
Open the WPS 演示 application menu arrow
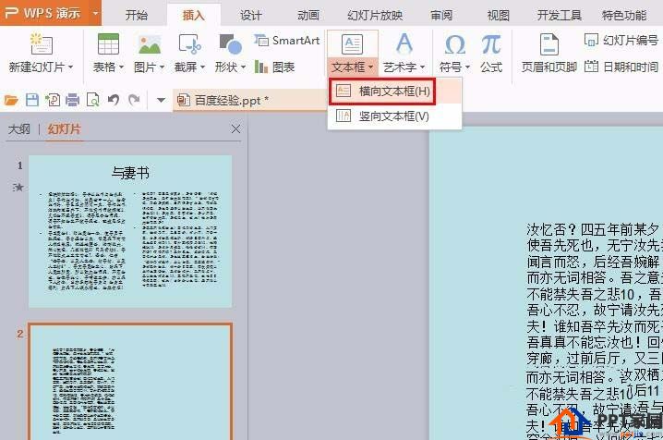[x=95, y=13]
